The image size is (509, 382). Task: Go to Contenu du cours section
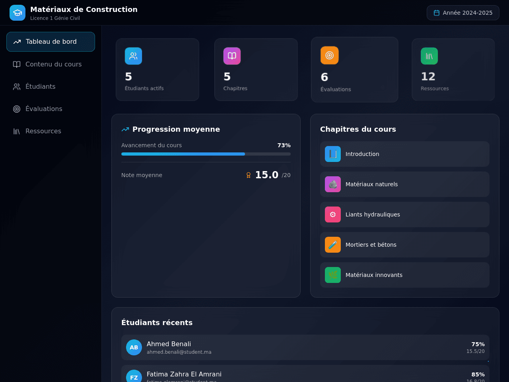click(x=51, y=64)
